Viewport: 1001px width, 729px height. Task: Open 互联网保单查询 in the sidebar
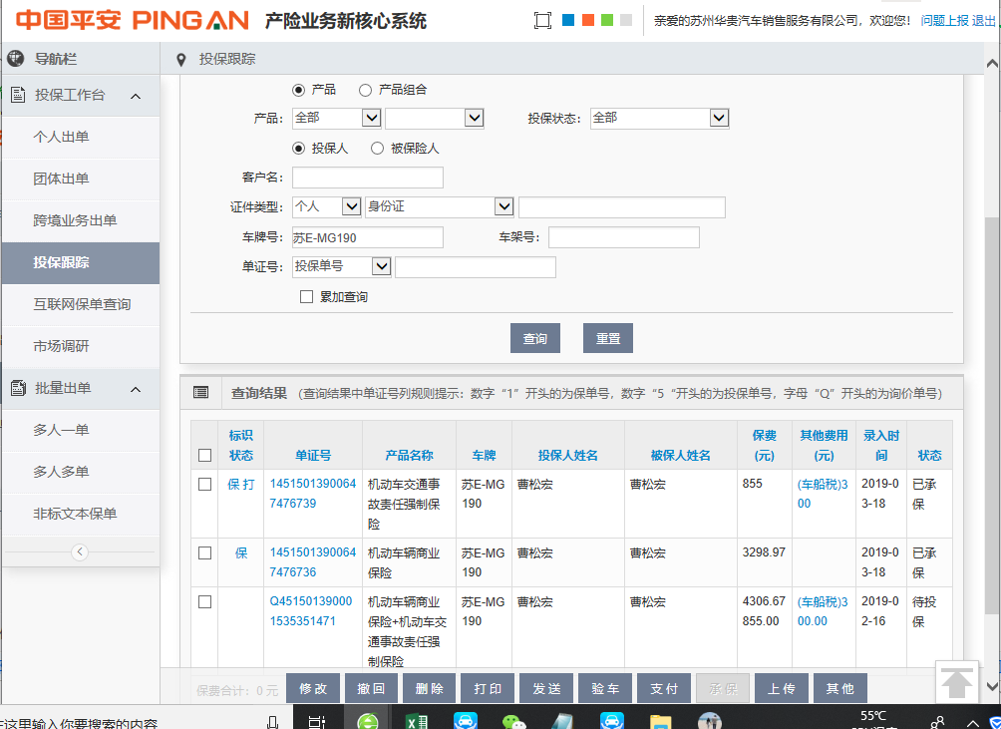click(82, 304)
